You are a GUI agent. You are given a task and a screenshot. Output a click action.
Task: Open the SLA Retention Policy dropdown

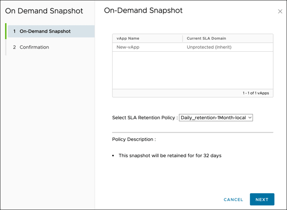(x=216, y=118)
